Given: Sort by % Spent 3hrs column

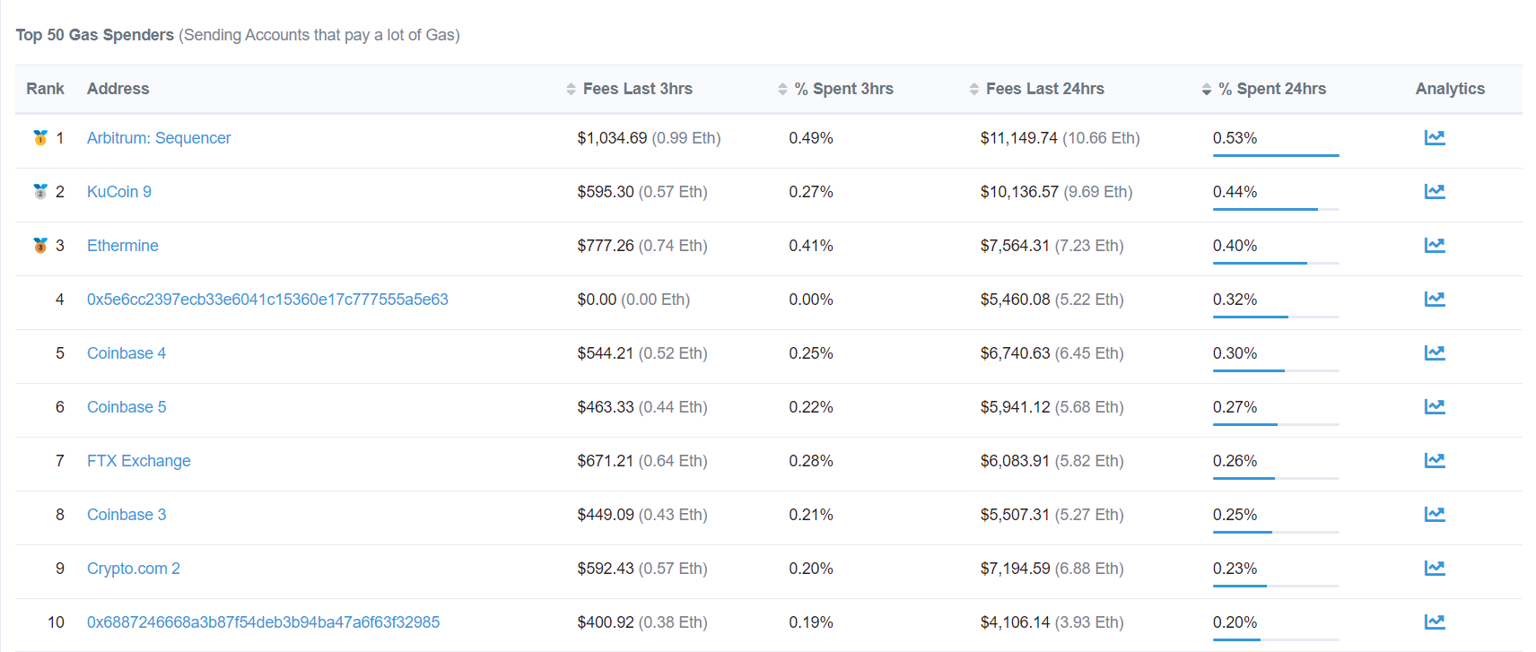Looking at the screenshot, I should point(835,89).
